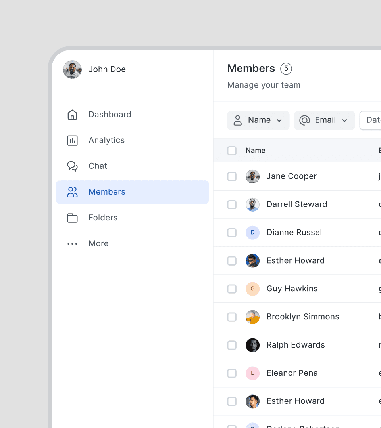The height and width of the screenshot is (428, 381).
Task: Click the Manage your team link
Action: [264, 85]
